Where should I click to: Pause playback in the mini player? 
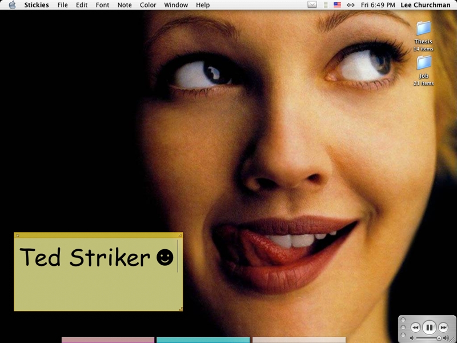pos(429,328)
